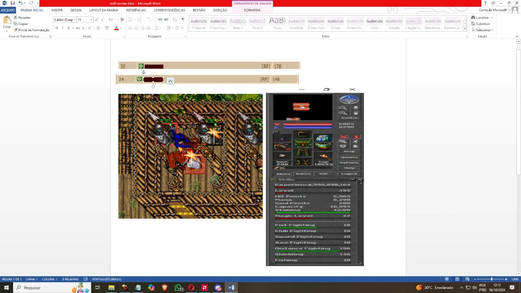Open the font name dropdown Calibri

[x=75, y=20]
